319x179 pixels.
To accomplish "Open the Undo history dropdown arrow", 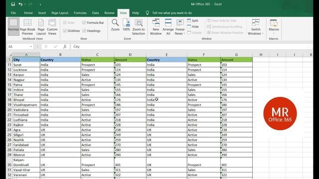I will pos(25,4).
